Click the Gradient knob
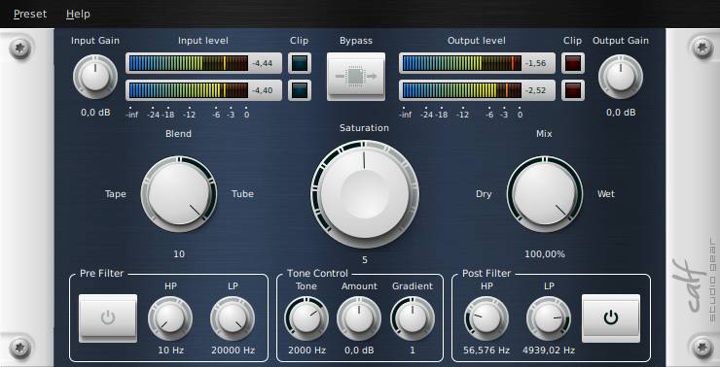The width and height of the screenshot is (720, 367). tap(413, 318)
